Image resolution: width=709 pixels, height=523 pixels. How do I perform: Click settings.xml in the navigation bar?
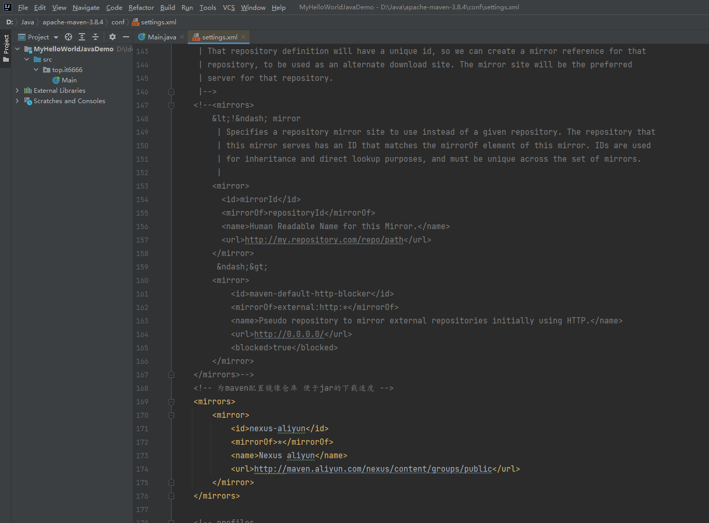pyautogui.click(x=155, y=22)
